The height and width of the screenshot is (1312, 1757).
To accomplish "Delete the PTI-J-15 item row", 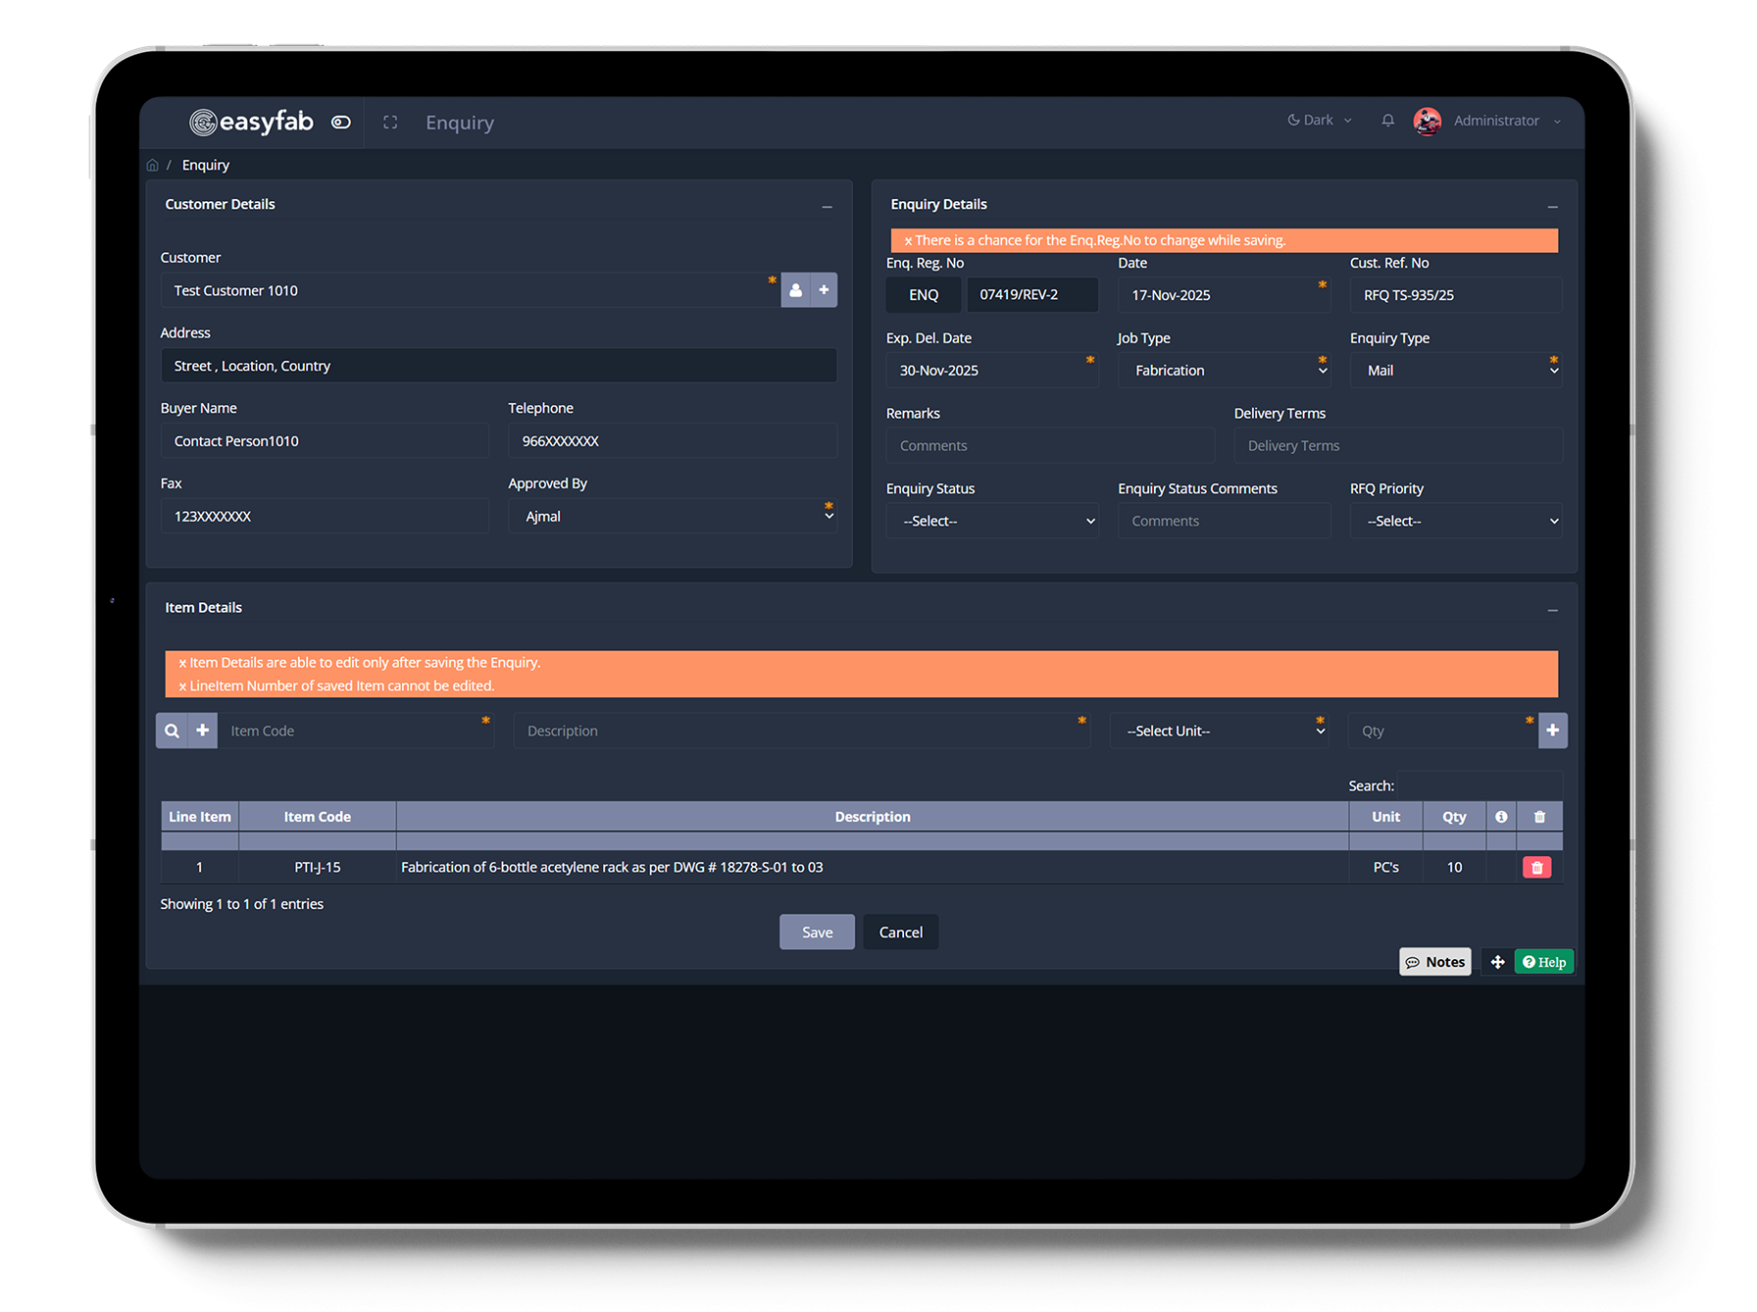I will coord(1537,868).
